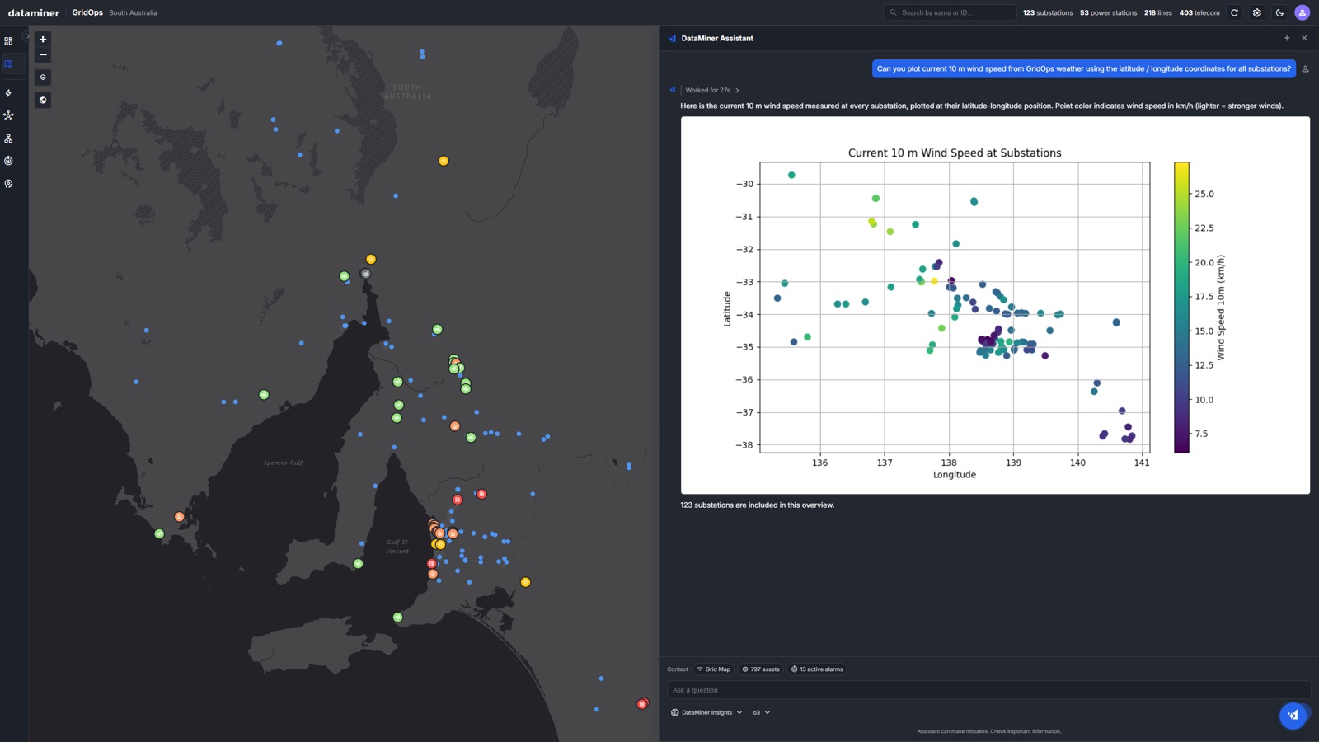Viewport: 1319px width, 742px height.
Task: Switch map basemap with globe icon
Action: coord(43,100)
